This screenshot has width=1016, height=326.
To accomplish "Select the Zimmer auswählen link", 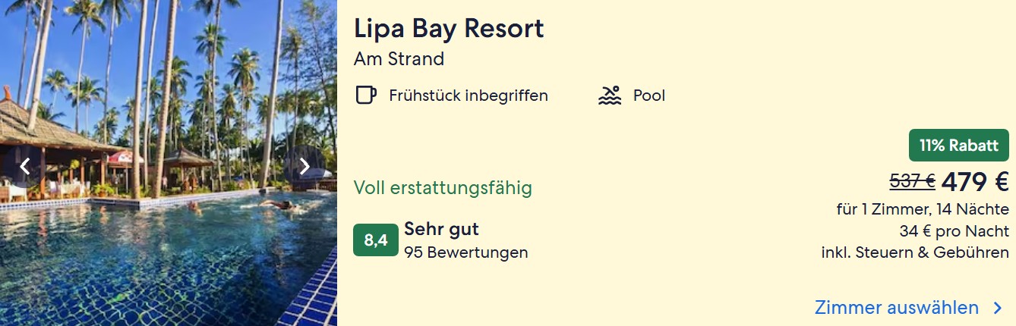I will 896,308.
